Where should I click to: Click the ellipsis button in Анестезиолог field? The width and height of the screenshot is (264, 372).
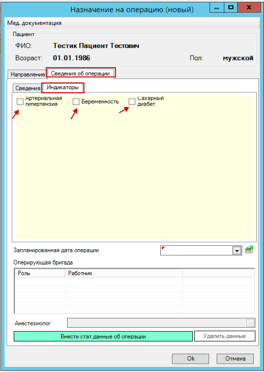[250, 323]
